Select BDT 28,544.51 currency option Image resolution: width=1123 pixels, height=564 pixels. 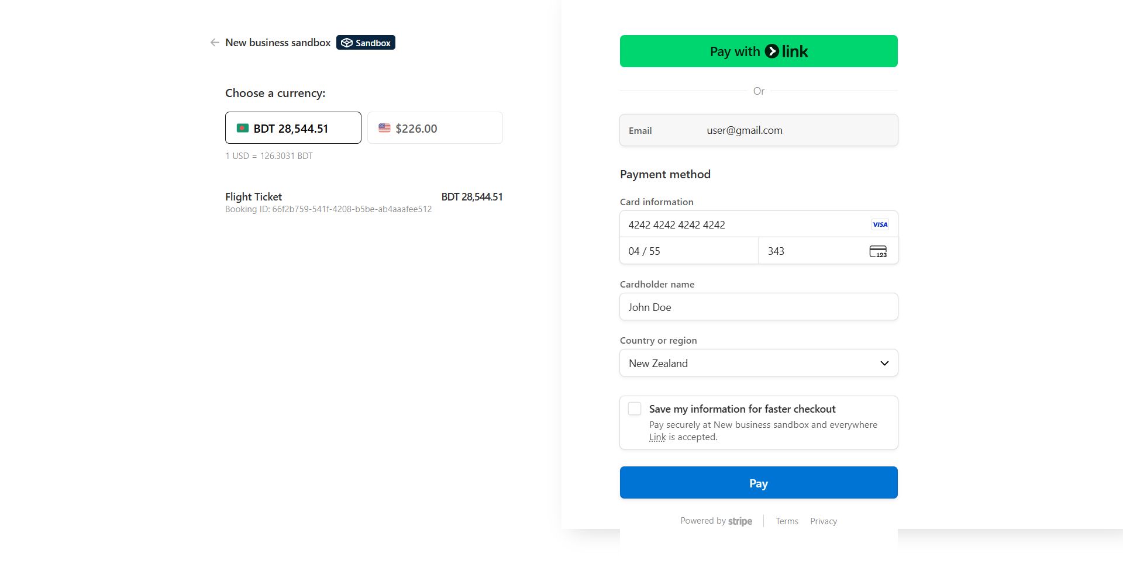pos(293,128)
